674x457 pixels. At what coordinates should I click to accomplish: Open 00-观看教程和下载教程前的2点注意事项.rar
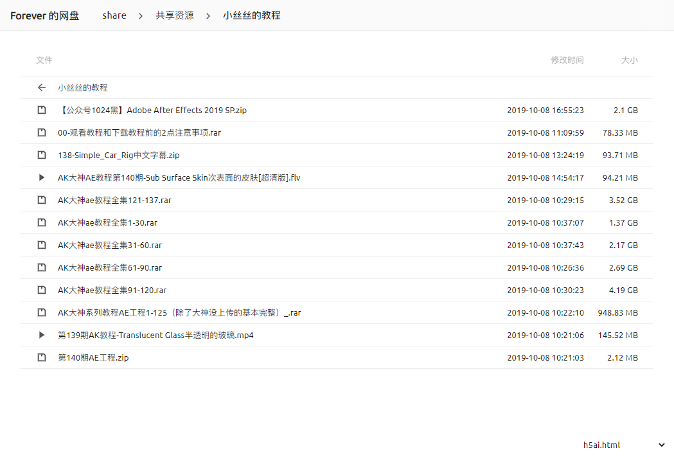[139, 132]
